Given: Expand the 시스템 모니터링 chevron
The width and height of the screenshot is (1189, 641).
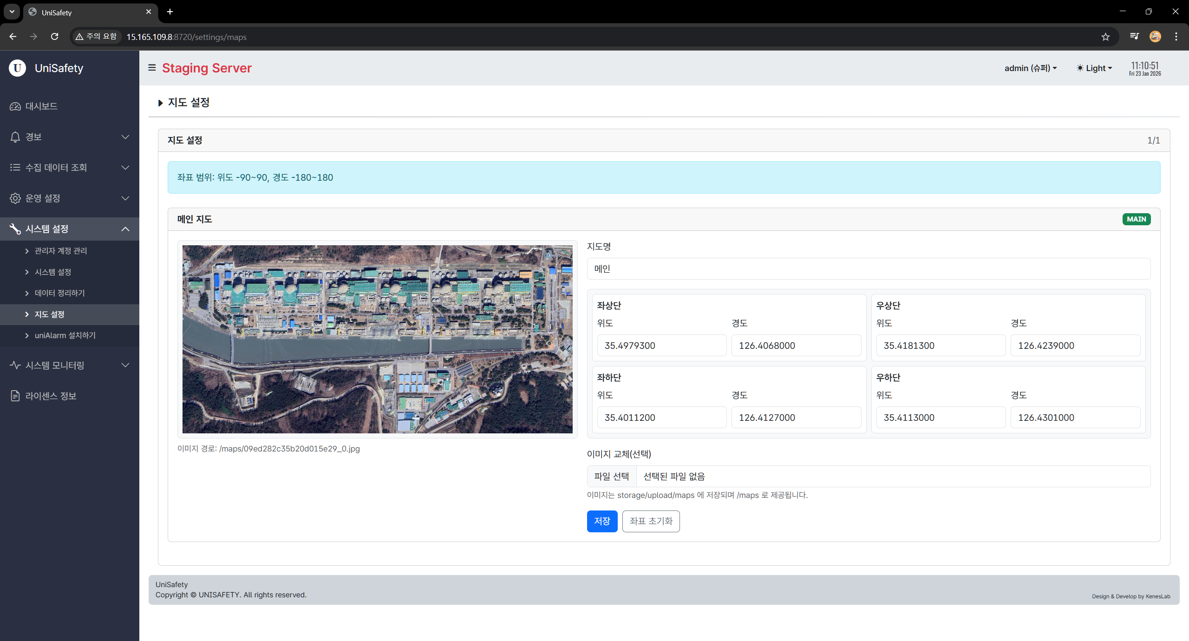Looking at the screenshot, I should 125,366.
